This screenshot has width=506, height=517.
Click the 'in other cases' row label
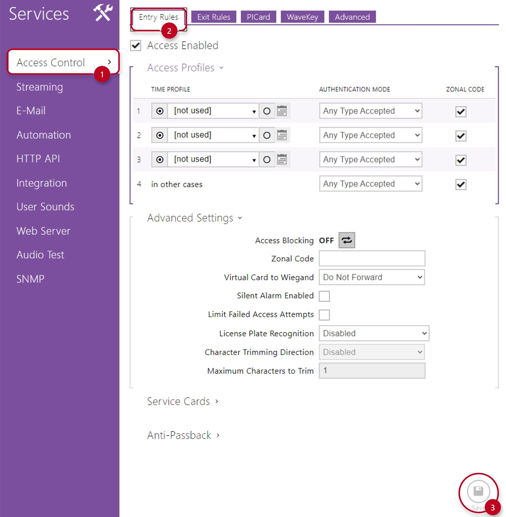(x=177, y=184)
